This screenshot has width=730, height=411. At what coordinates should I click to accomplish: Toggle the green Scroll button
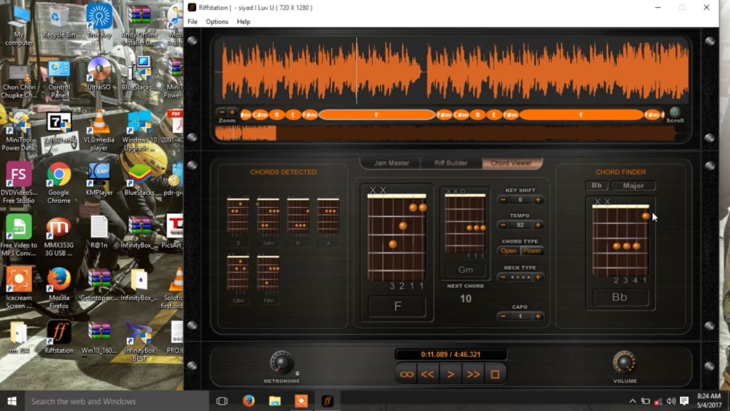[675, 112]
